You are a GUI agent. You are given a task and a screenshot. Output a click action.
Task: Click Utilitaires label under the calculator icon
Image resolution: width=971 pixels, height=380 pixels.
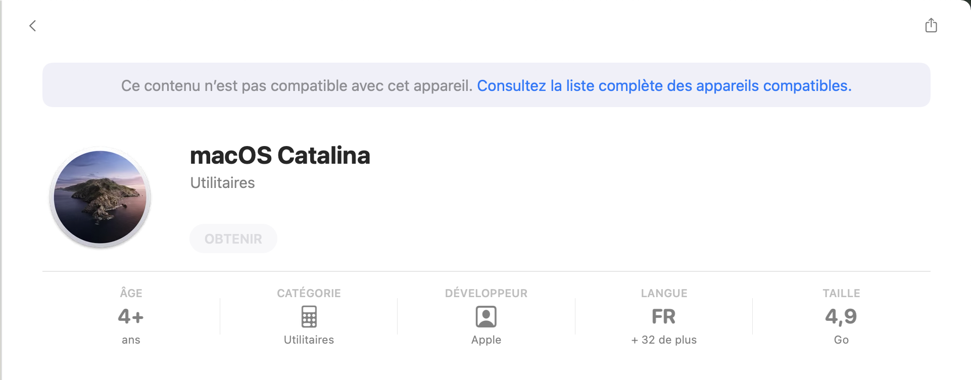click(x=309, y=340)
